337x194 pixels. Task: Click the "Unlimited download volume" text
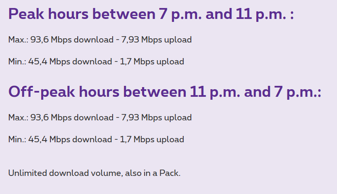(64, 173)
